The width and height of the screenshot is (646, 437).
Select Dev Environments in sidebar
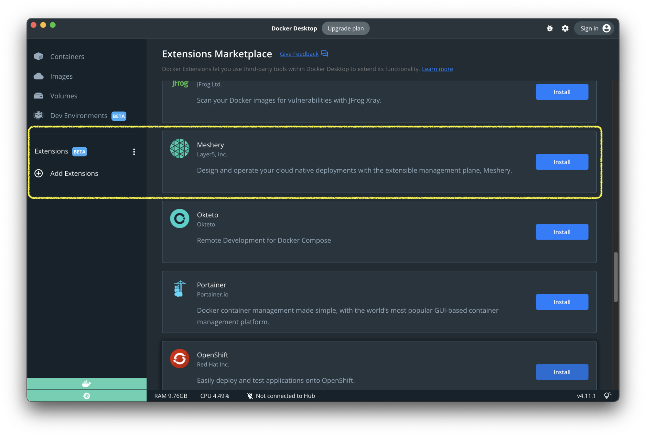(79, 116)
